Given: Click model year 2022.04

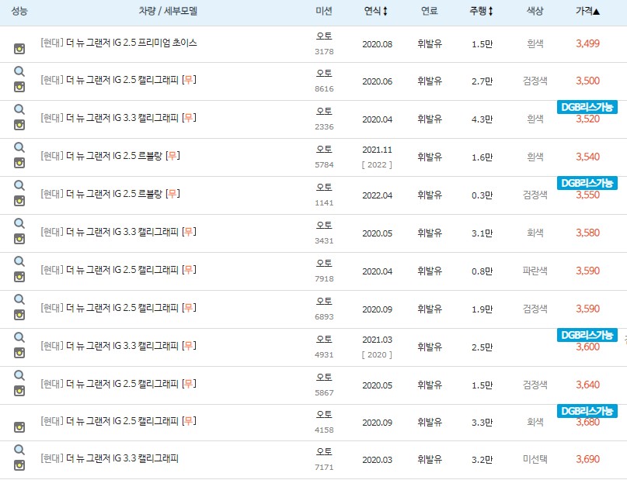Looking at the screenshot, I should (x=377, y=195).
